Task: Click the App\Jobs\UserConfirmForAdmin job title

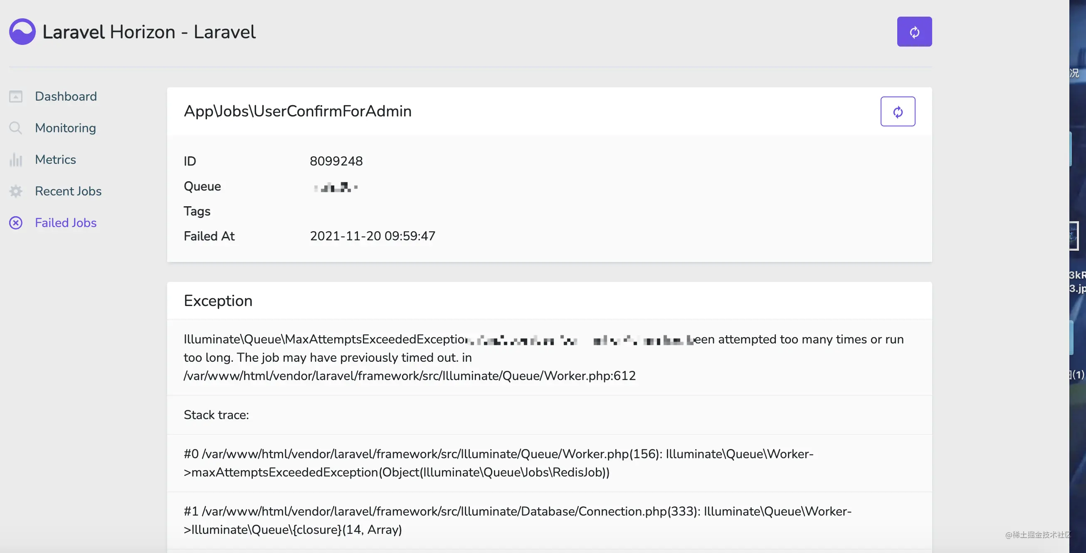Action: pyautogui.click(x=298, y=111)
